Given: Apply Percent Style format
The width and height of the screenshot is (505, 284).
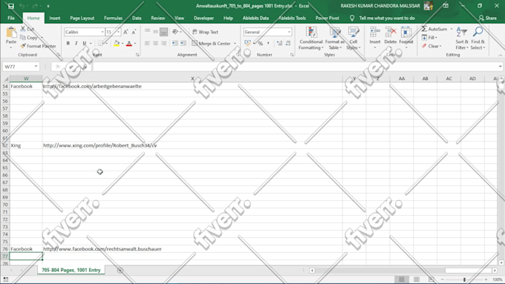Looking at the screenshot, I should pos(260,44).
